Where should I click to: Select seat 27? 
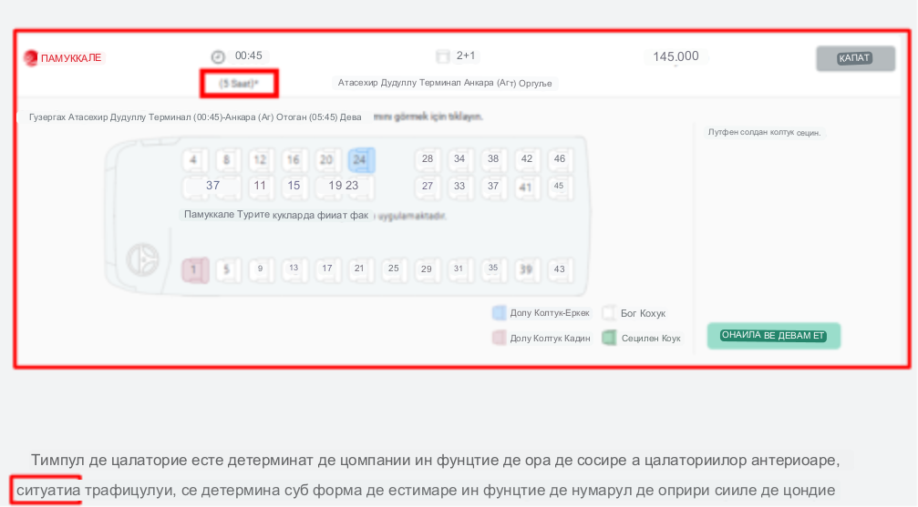click(428, 186)
